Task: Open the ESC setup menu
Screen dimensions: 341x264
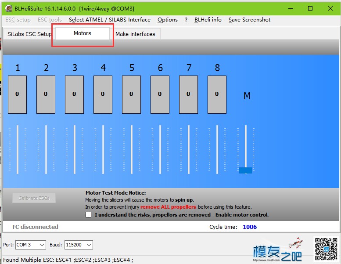Action: click(x=18, y=20)
